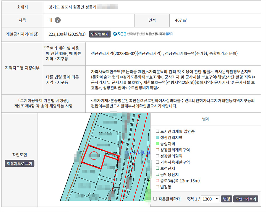
Task: Open the 축척 1200 scale dropdown
Action: (210, 199)
